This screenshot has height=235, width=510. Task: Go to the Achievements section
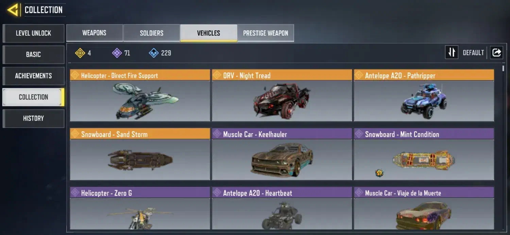pos(33,76)
